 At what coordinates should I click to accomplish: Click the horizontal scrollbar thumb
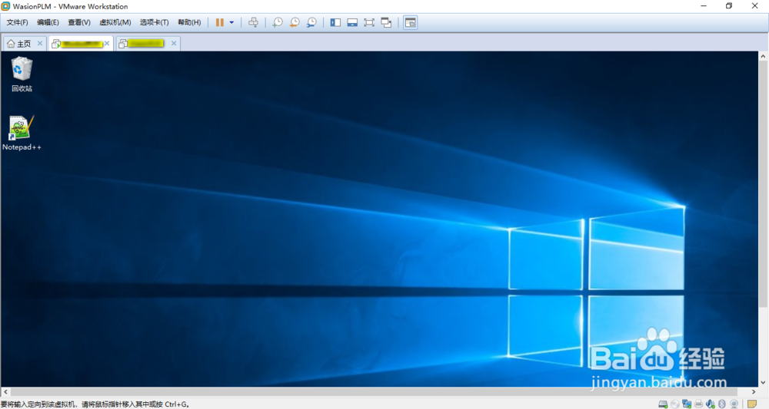tap(375, 392)
